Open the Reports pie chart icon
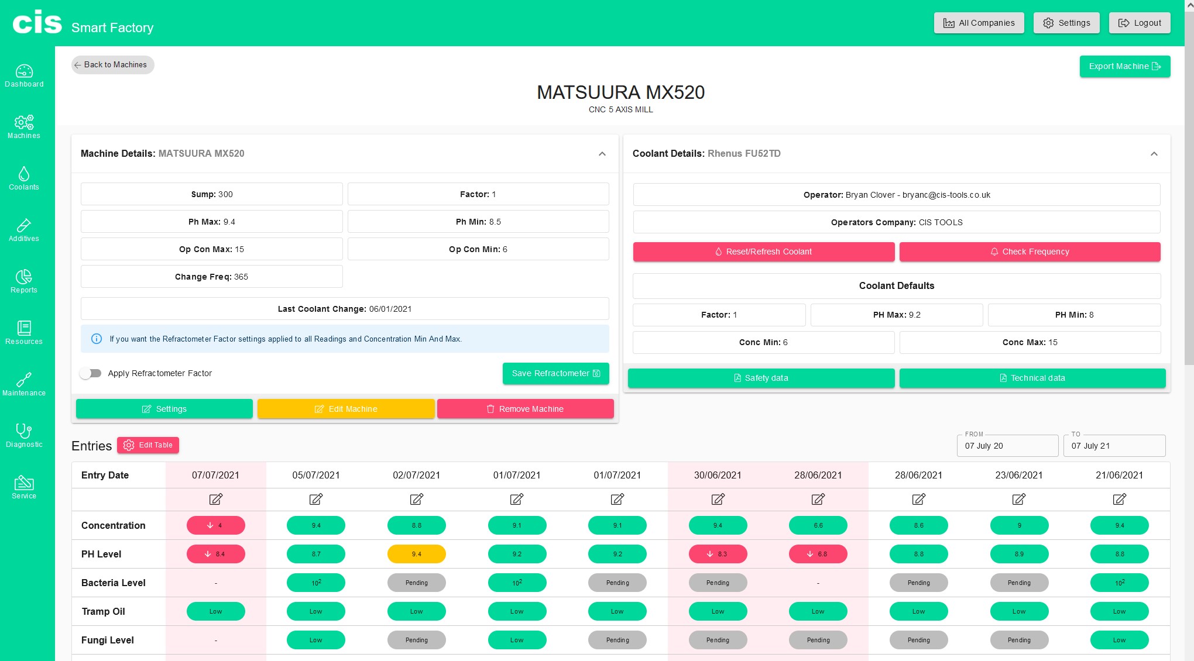The height and width of the screenshot is (661, 1194). 24,277
